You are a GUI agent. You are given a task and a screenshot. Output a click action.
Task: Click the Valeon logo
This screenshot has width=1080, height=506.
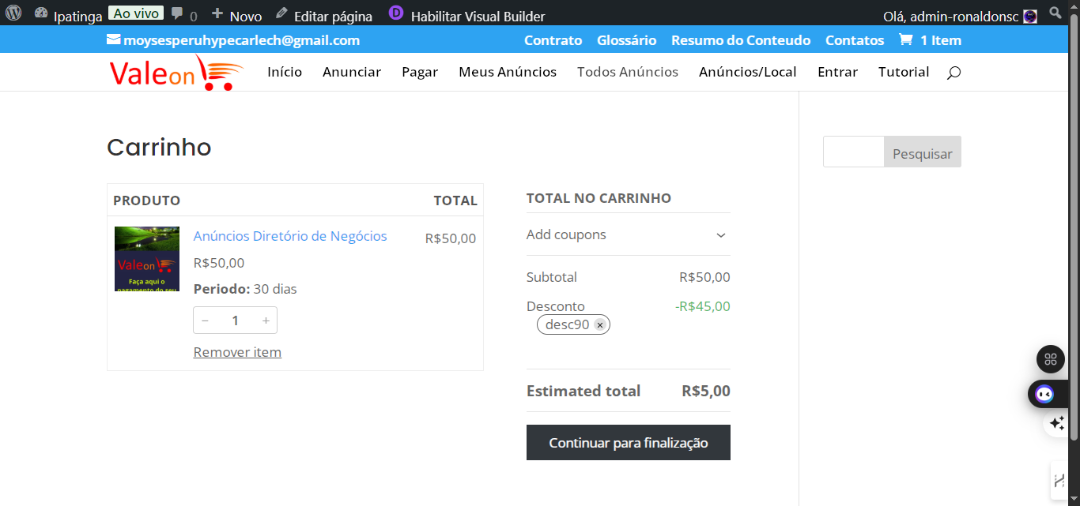pos(176,73)
